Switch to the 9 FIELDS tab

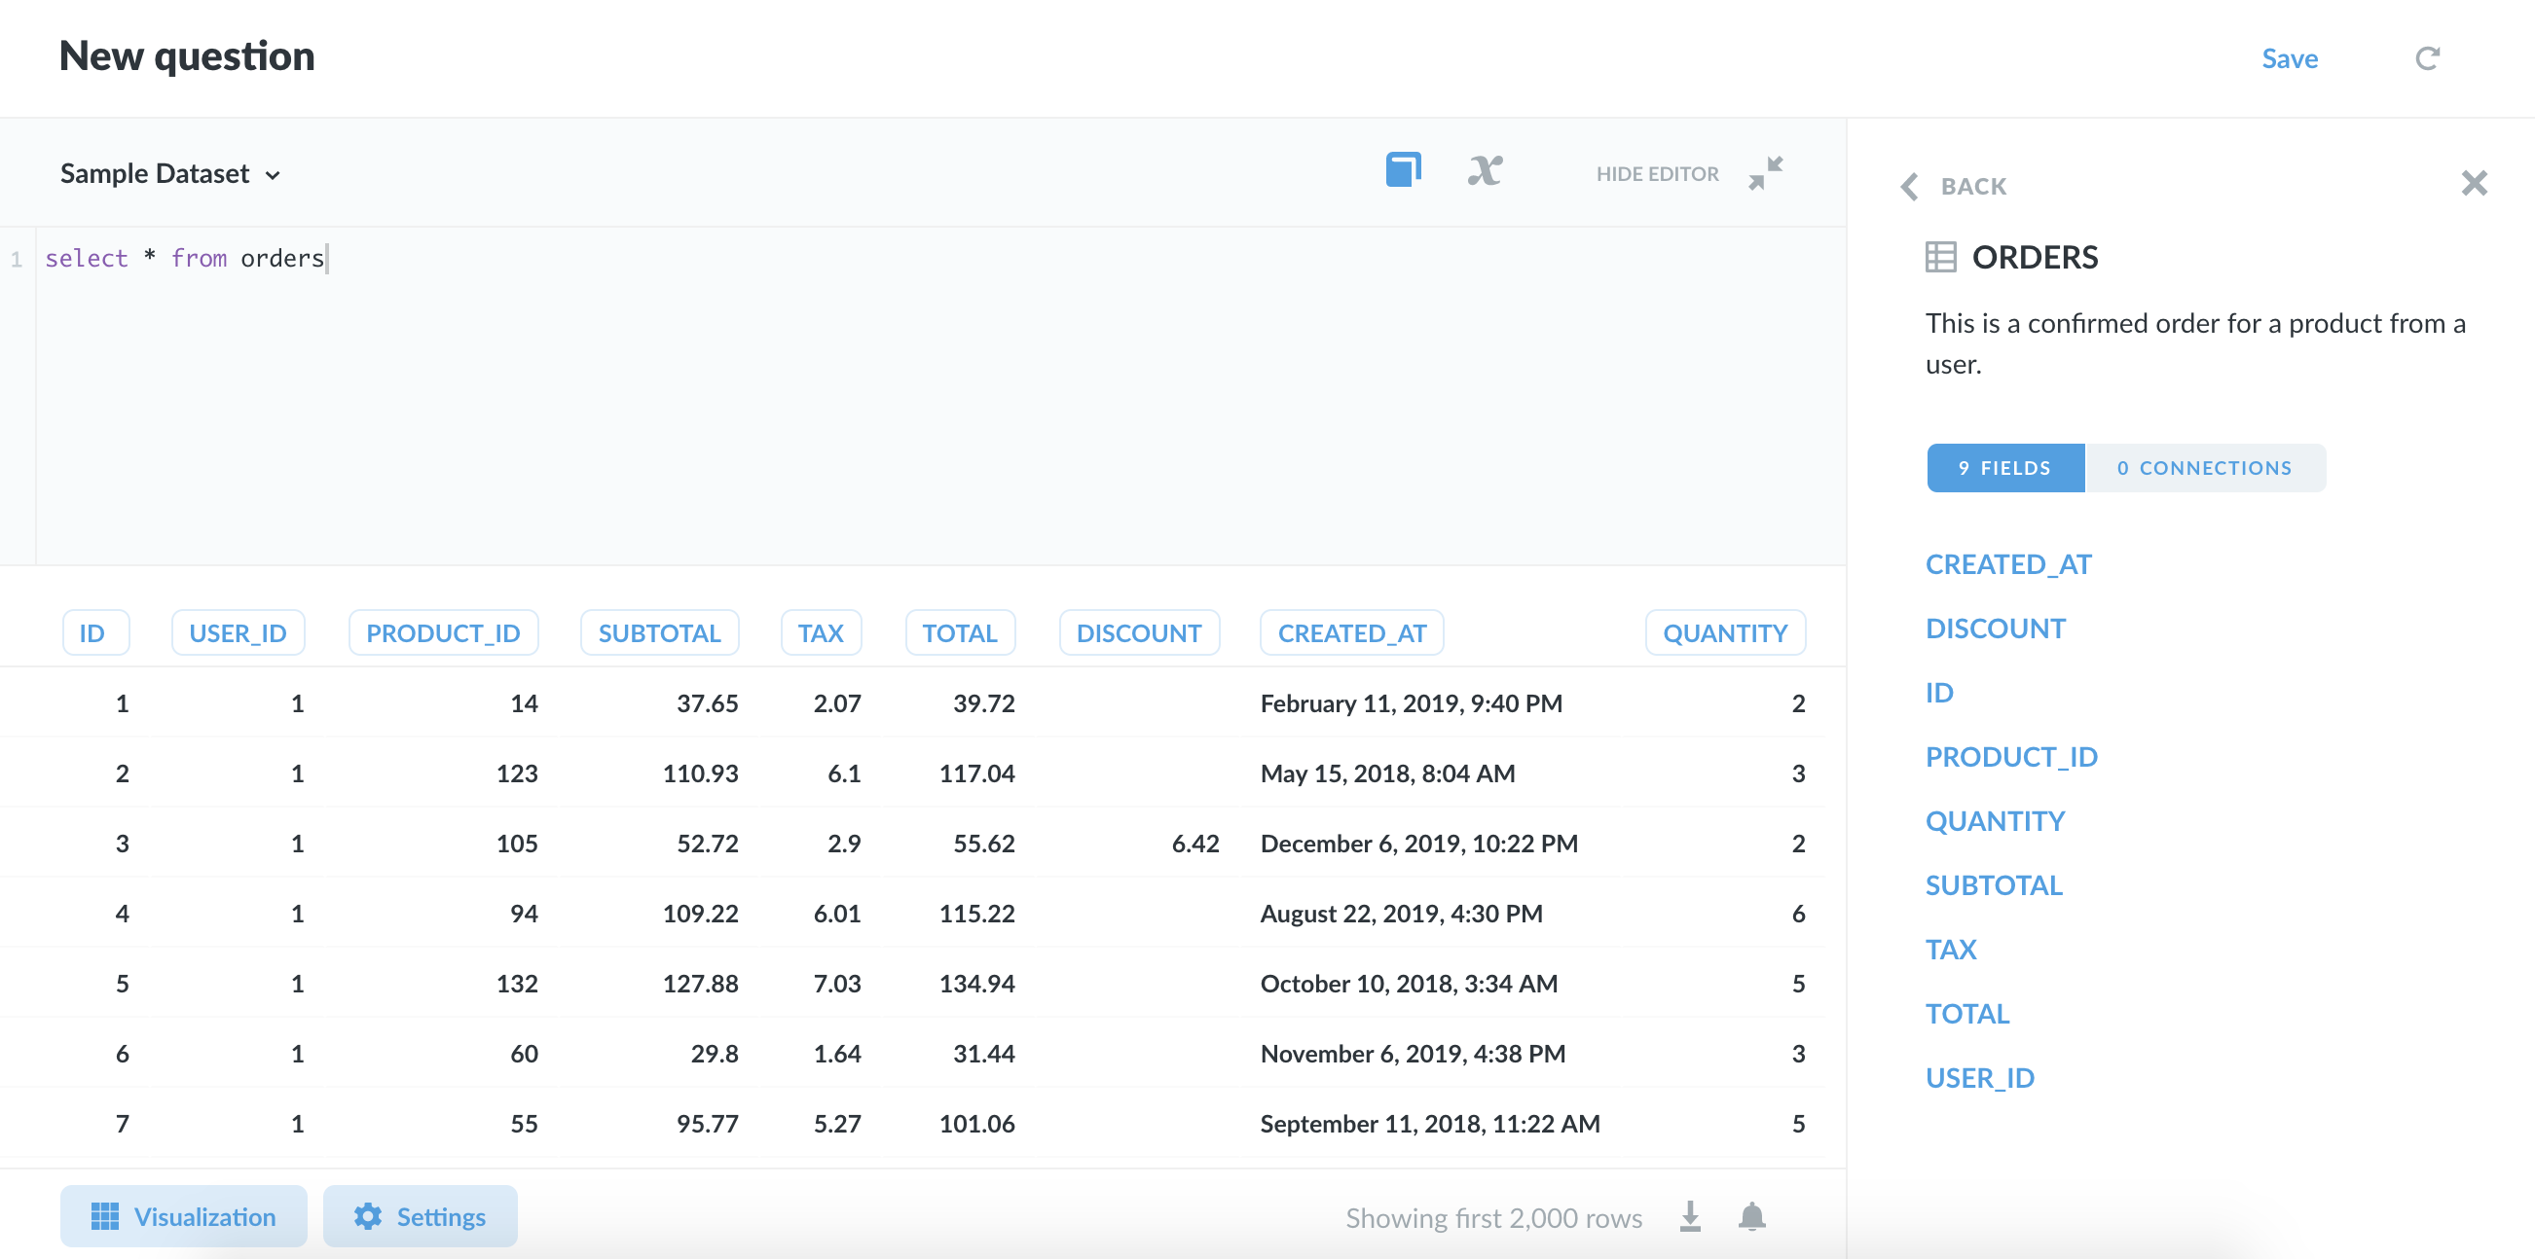click(x=2004, y=467)
